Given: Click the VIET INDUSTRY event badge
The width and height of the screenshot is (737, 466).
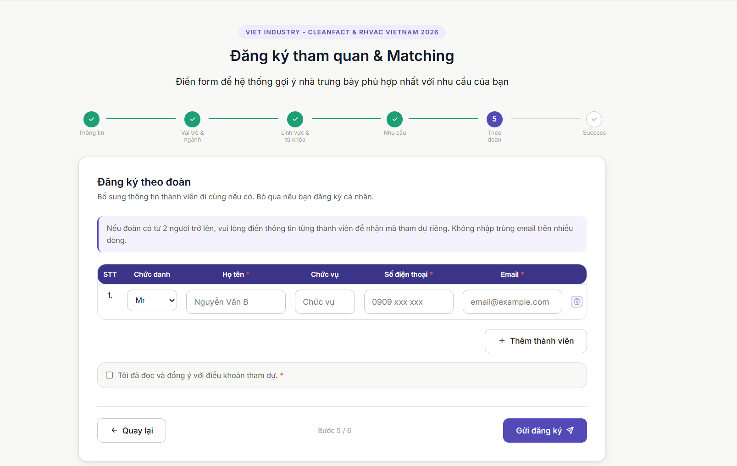Looking at the screenshot, I should tap(342, 32).
